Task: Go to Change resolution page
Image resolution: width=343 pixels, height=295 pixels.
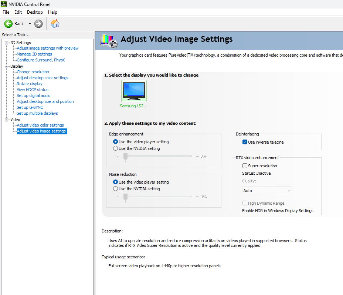Action: 33,72
